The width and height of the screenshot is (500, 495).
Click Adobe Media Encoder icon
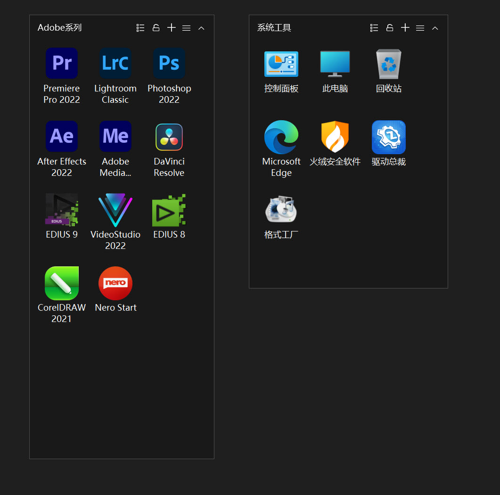point(115,136)
